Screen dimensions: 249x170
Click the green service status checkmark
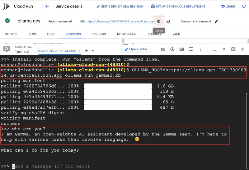pyautogui.click(x=7, y=21)
